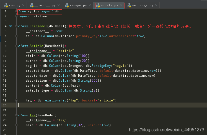Click autoincrement keyword on line 6
The width and height of the screenshot is (207, 135).
coord(122,36)
